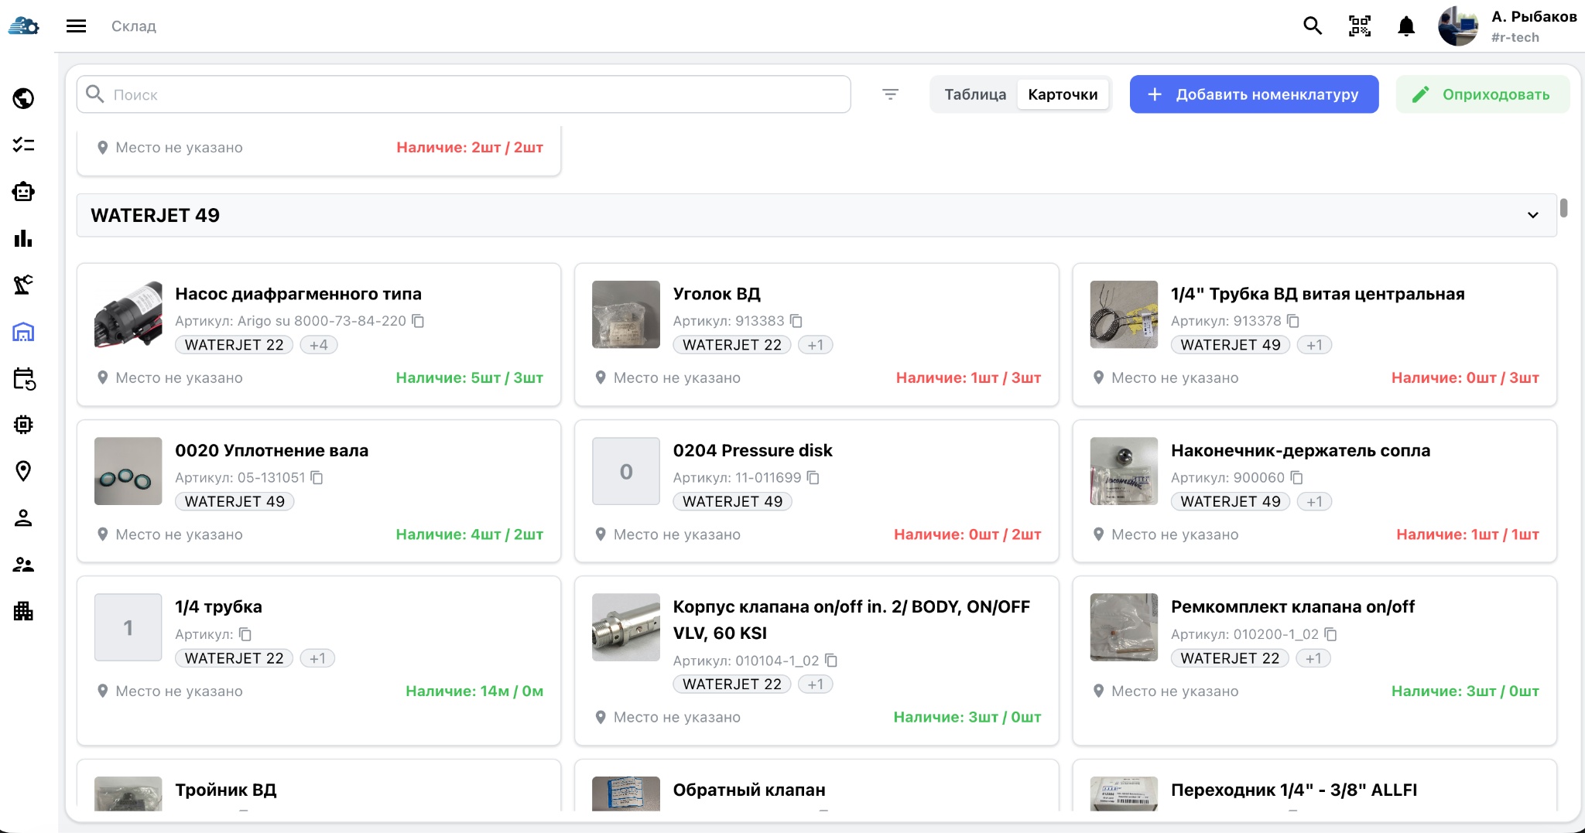
Task: Switch to Карточки view
Action: point(1063,94)
